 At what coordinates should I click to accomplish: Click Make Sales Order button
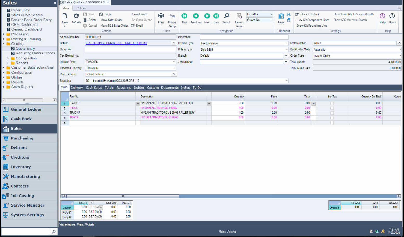111,20
